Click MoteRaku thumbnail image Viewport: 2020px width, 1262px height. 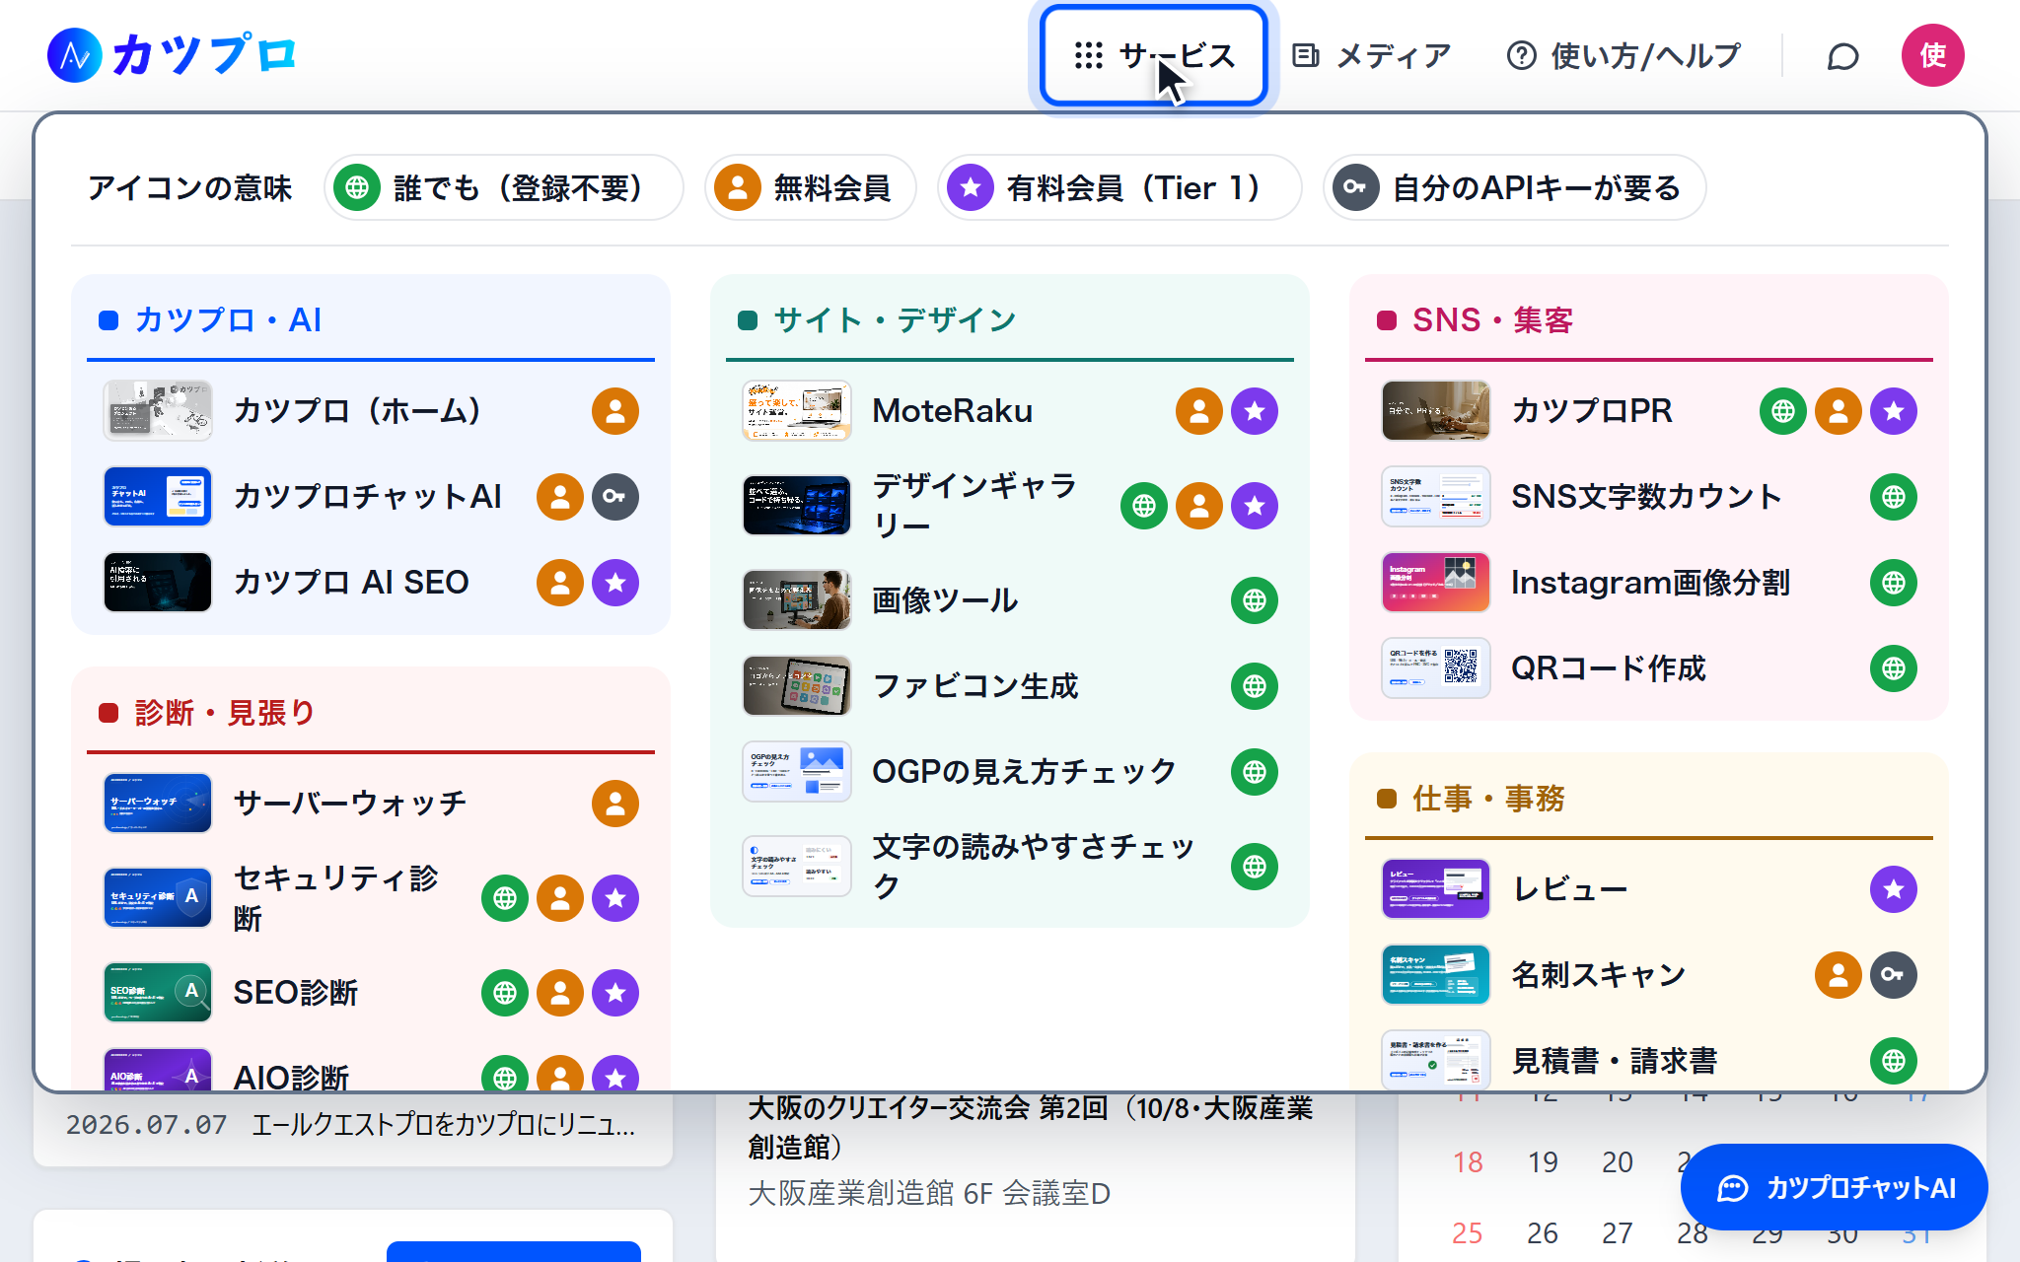[797, 411]
